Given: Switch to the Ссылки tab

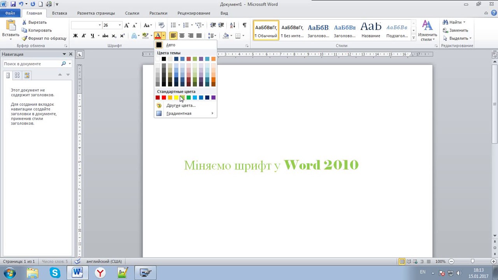Looking at the screenshot, I should [132, 13].
